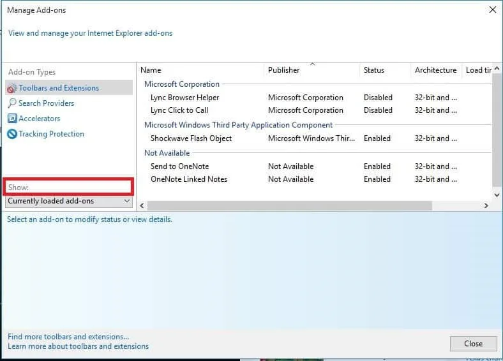Click the Search Providers magnifier icon

pos(12,103)
